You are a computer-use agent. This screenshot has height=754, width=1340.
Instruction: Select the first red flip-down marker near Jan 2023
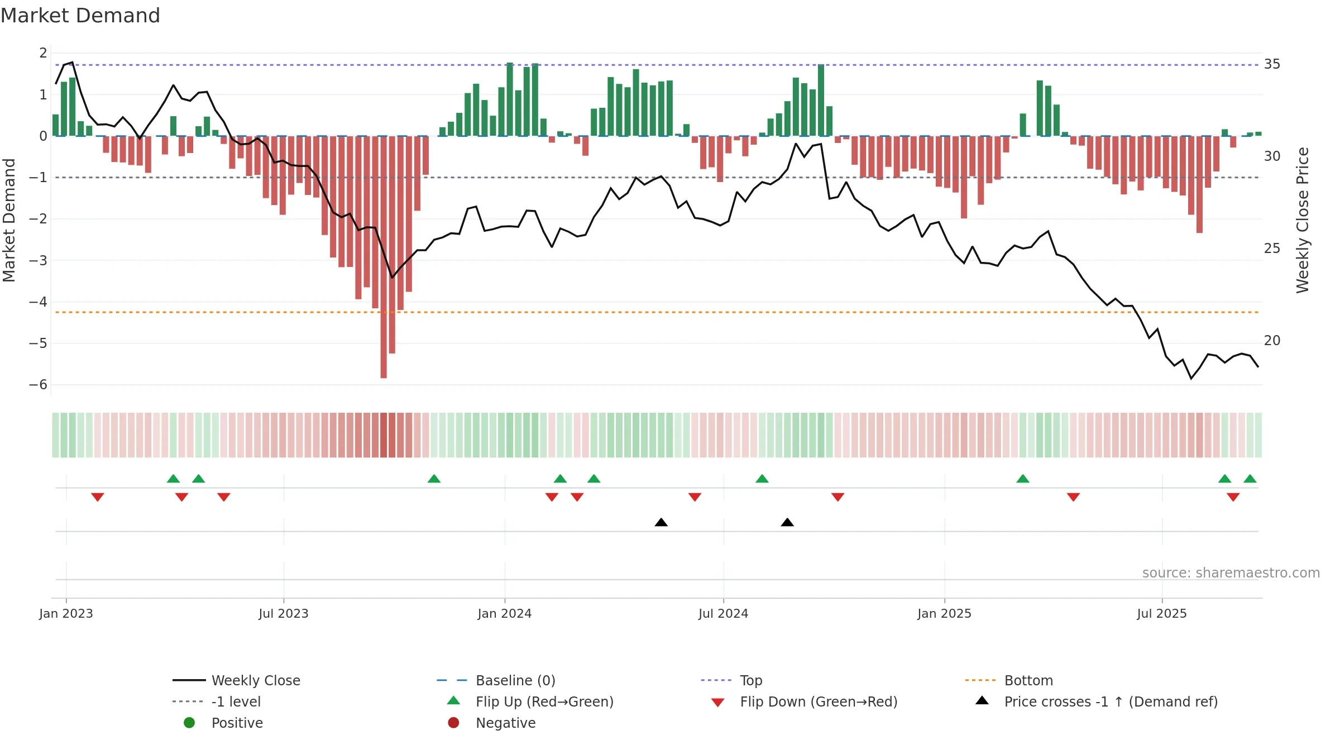[x=98, y=497]
